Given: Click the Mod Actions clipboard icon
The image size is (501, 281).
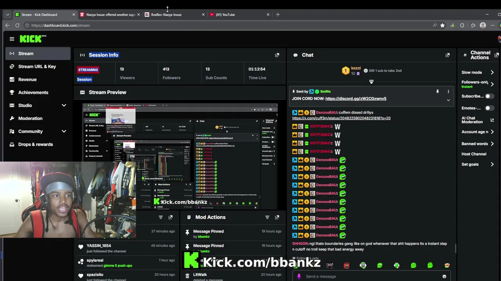Looking at the screenshot, I should (x=189, y=217).
